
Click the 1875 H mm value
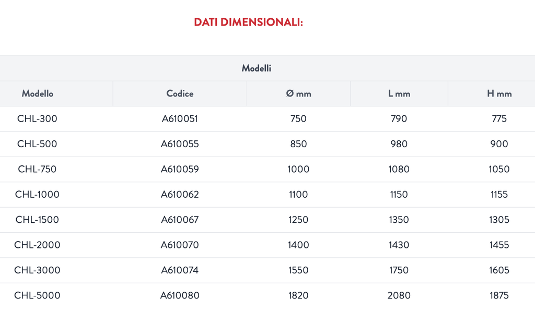[499, 295]
